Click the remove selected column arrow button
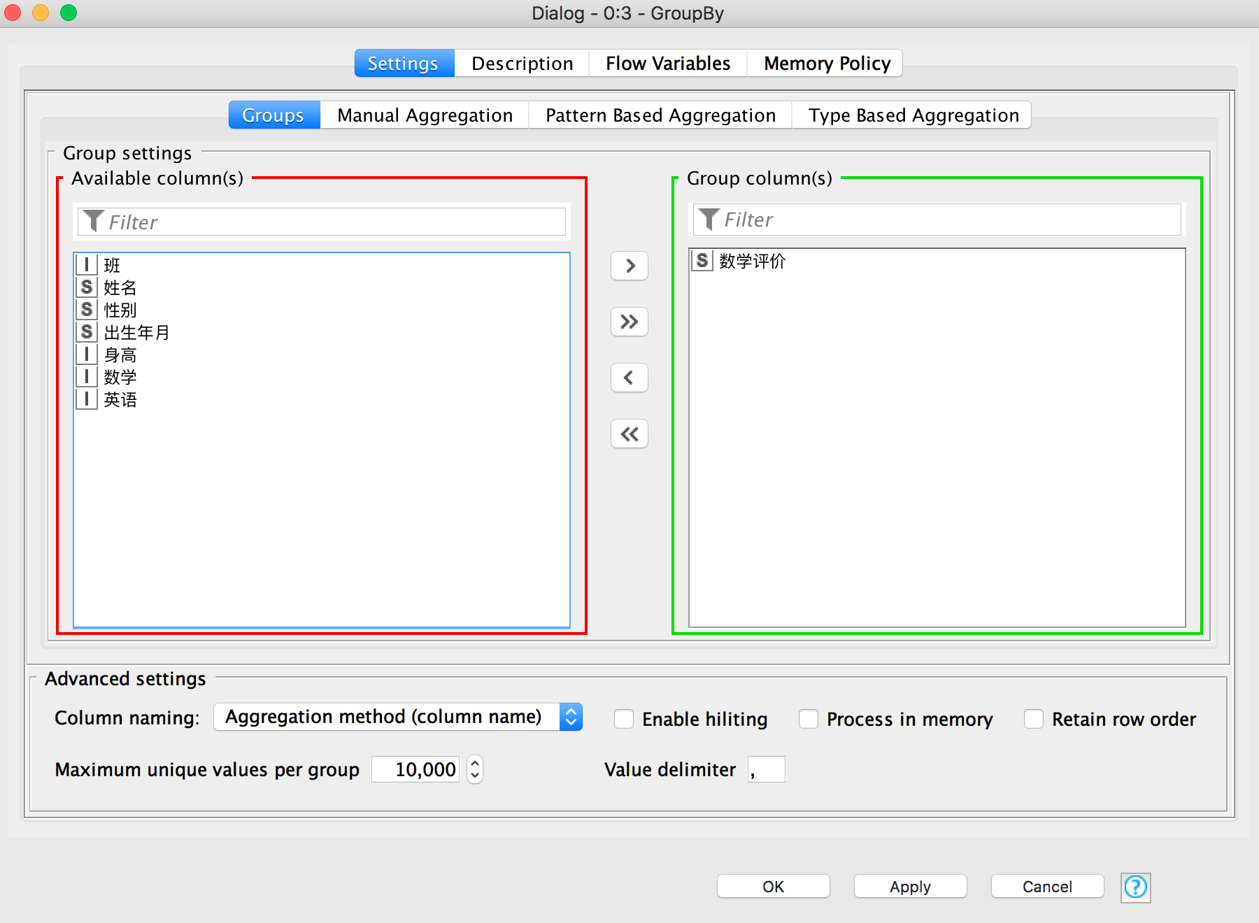 (629, 378)
